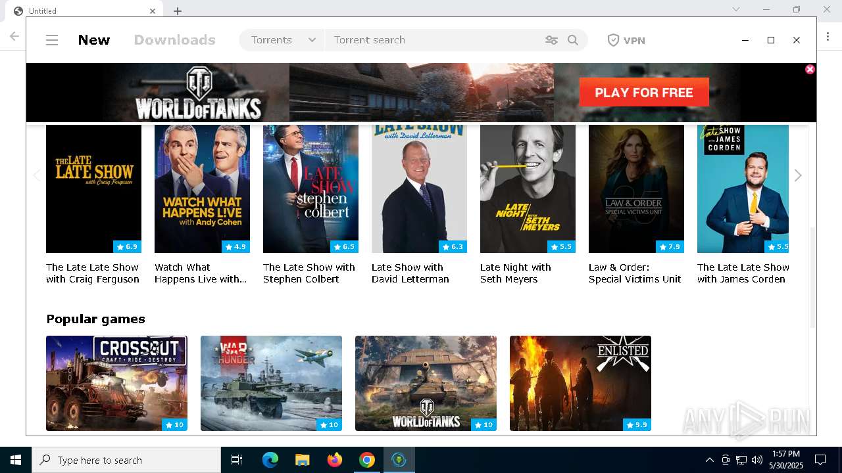Screen dimensions: 842x473
Task: Click the 6.5 rating badge on Colbert poster
Action: point(344,247)
